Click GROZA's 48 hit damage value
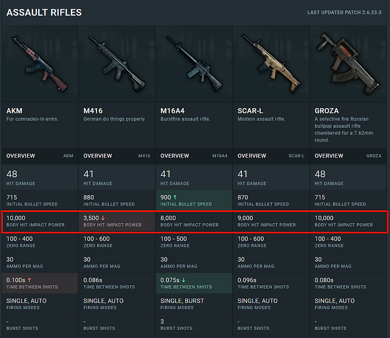390x338 pixels. tap(320, 174)
